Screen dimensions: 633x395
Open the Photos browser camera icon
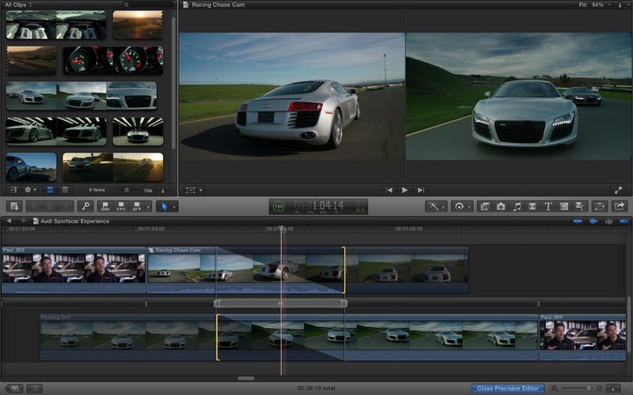501,206
